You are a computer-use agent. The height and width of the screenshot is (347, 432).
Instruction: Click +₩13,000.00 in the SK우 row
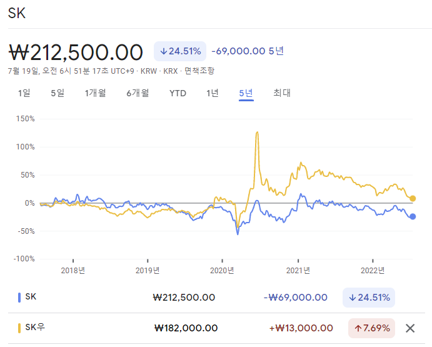point(301,328)
